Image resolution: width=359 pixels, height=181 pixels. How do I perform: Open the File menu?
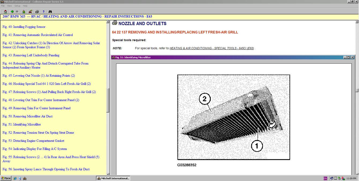pyautogui.click(x=3, y=6)
